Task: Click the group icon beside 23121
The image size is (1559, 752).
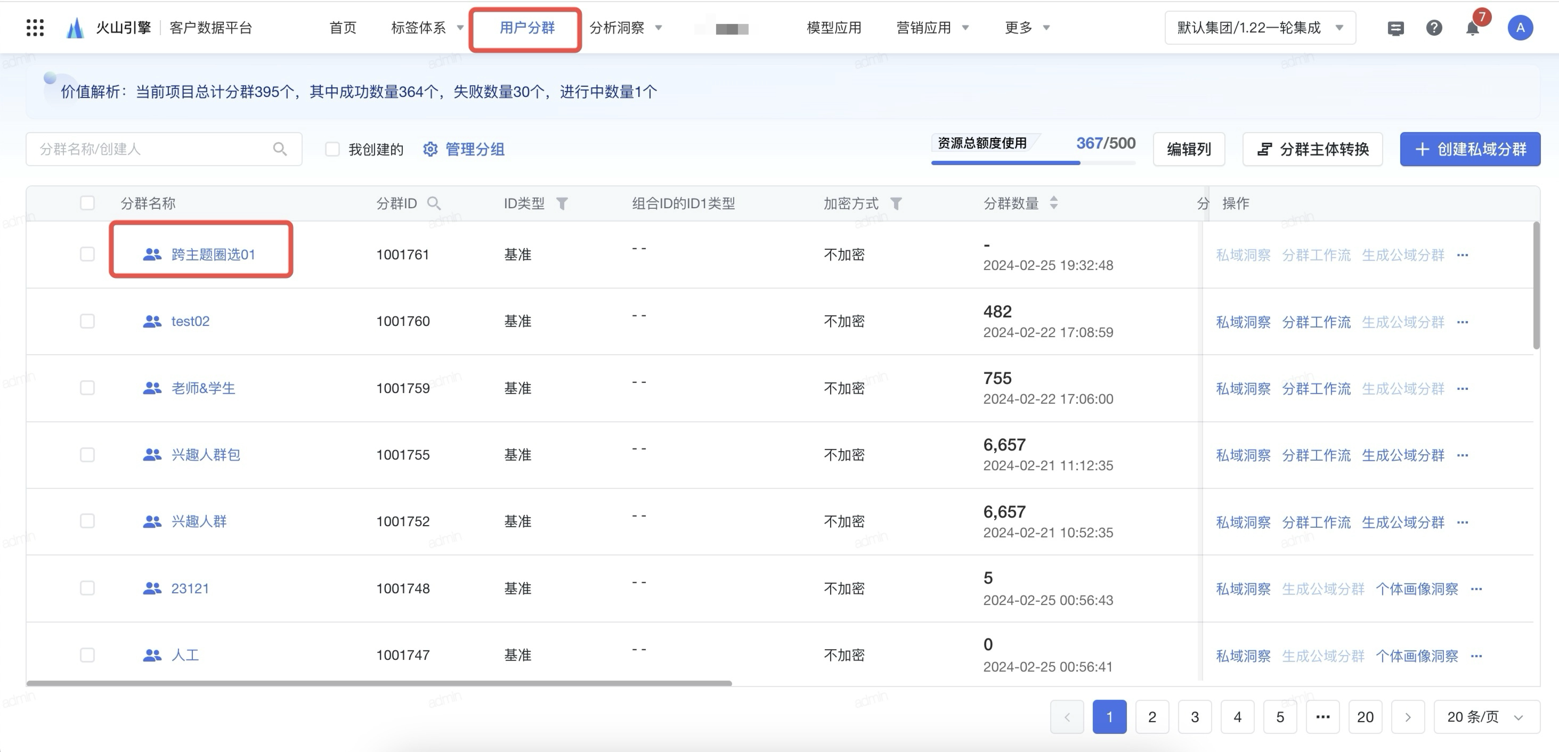Action: click(x=152, y=588)
